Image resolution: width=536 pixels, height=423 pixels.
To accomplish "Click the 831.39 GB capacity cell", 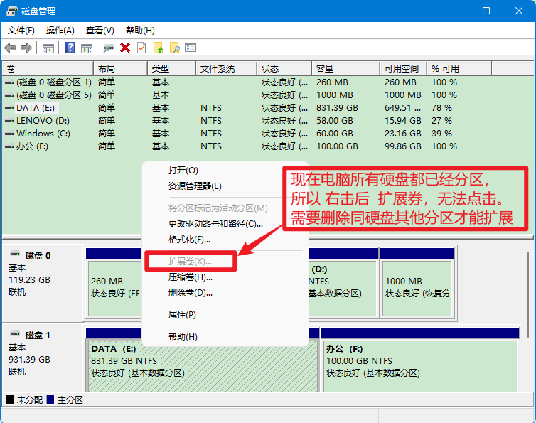I will 337,108.
